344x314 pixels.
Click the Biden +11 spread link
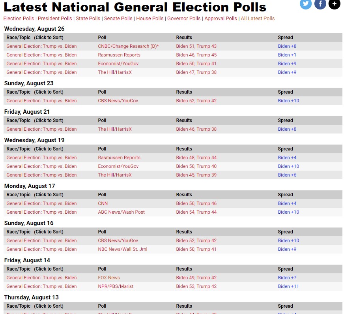pos(288,286)
